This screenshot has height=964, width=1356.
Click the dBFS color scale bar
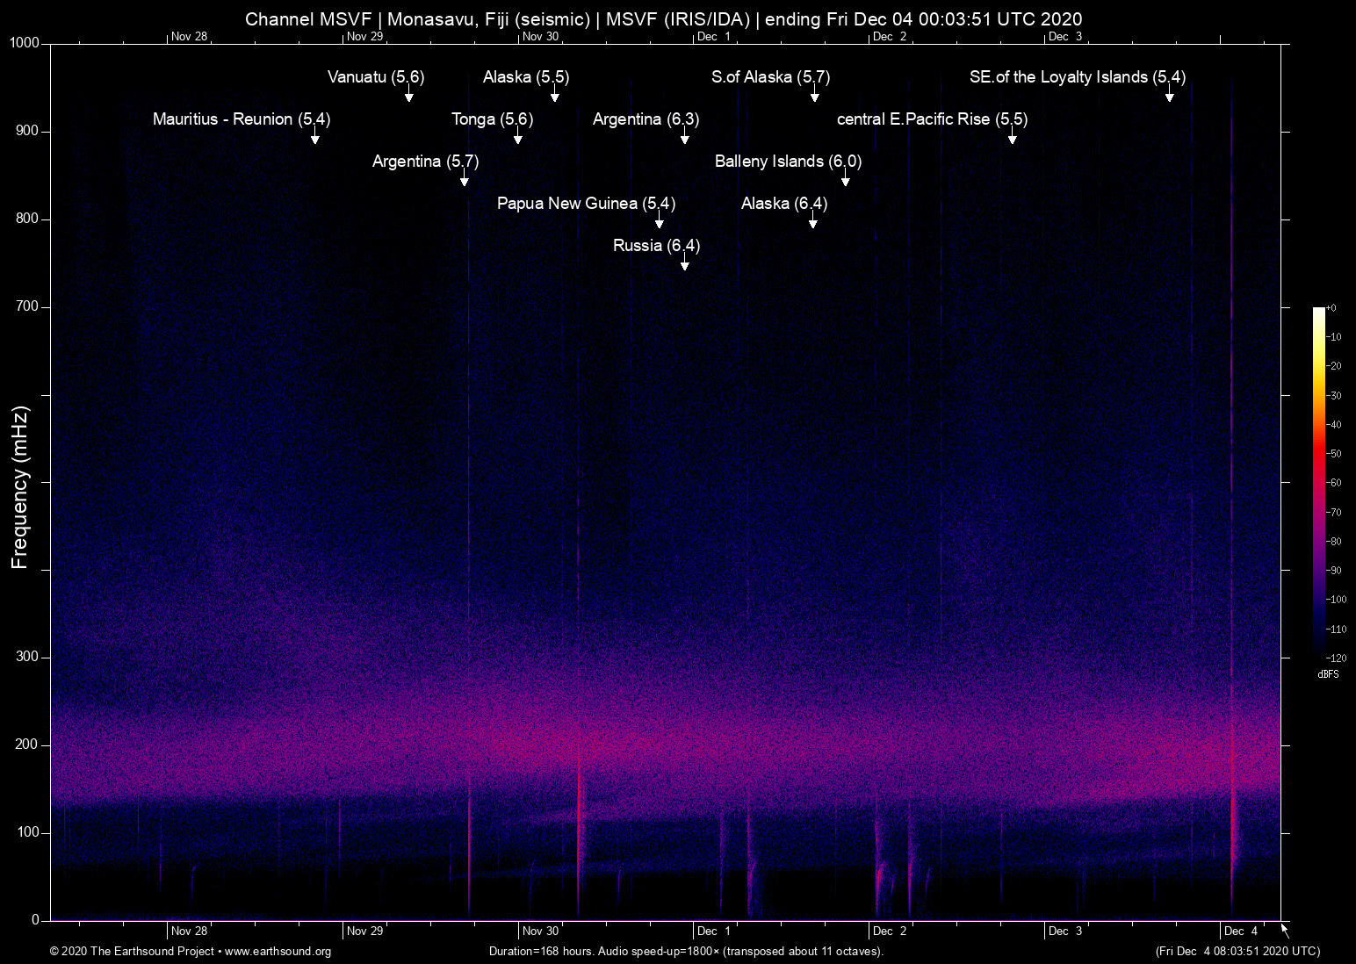pos(1319,482)
